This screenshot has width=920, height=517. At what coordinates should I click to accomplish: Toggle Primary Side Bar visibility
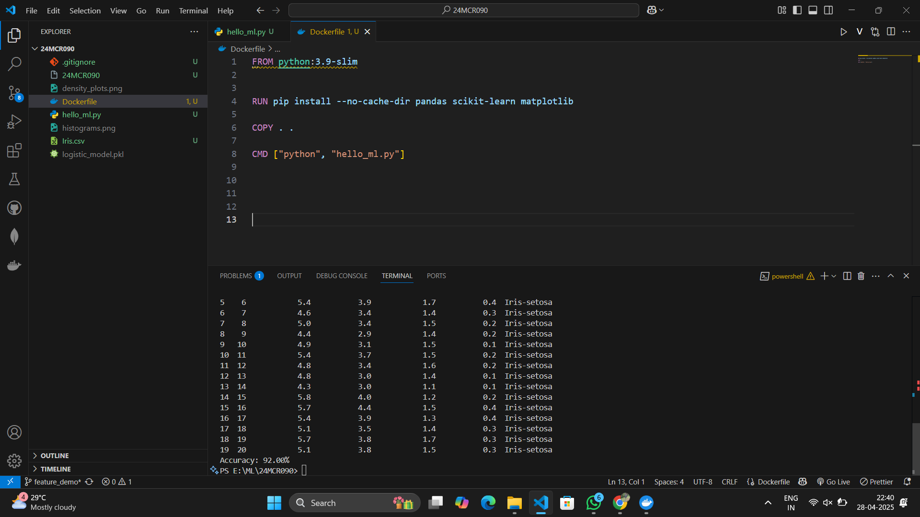(797, 10)
